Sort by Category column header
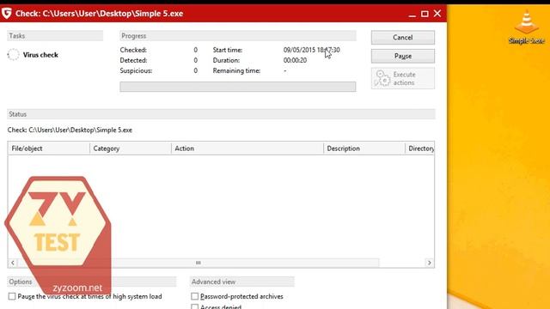 tap(131, 148)
